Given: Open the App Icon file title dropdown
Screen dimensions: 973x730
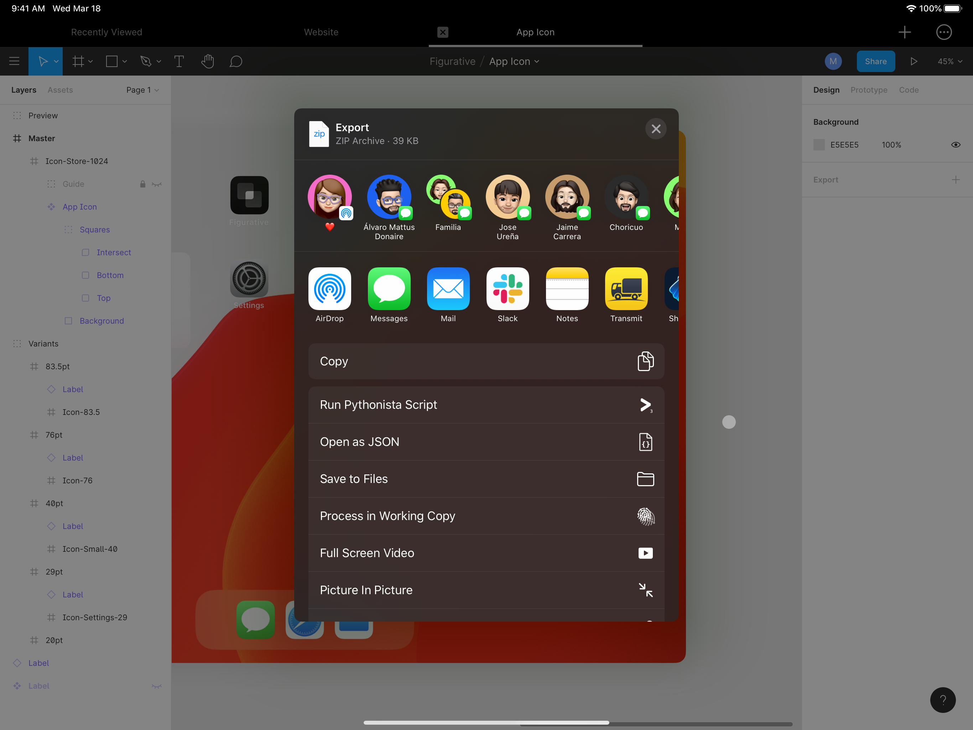Looking at the screenshot, I should click(x=514, y=61).
